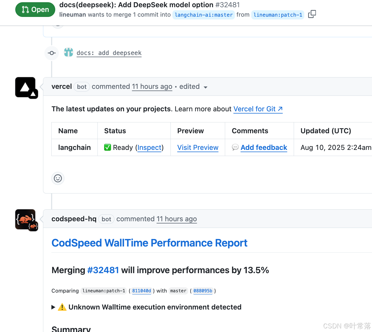
Task: Click the PR title 'docs(deepseek): Add DeepSeek model option'
Action: (136, 5)
